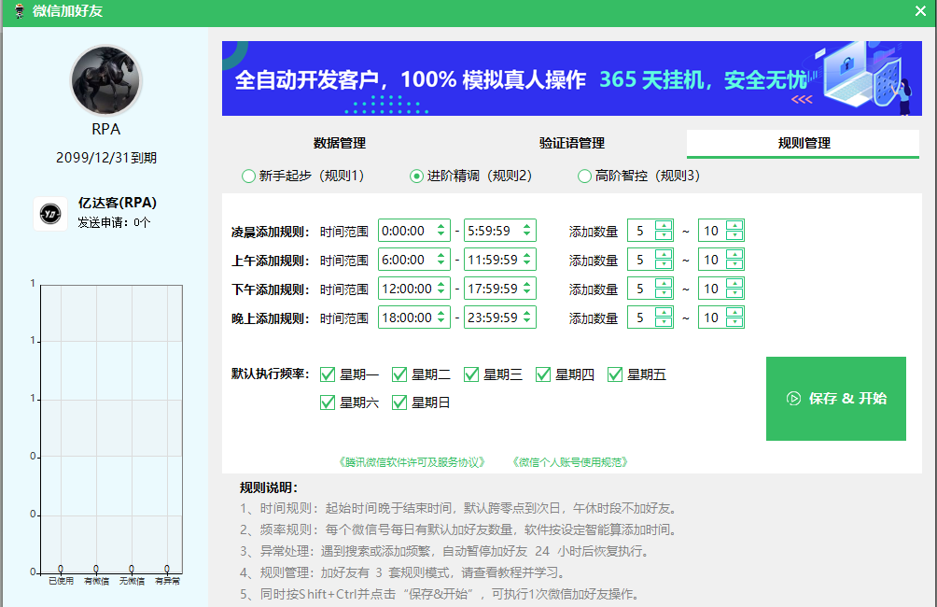
Task: Uncheck 星期日 checkbox
Action: (399, 402)
